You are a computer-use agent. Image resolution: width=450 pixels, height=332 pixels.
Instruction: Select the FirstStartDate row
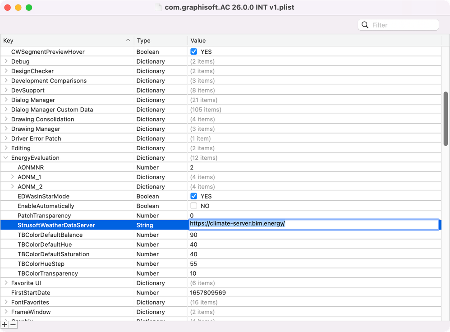90,292
